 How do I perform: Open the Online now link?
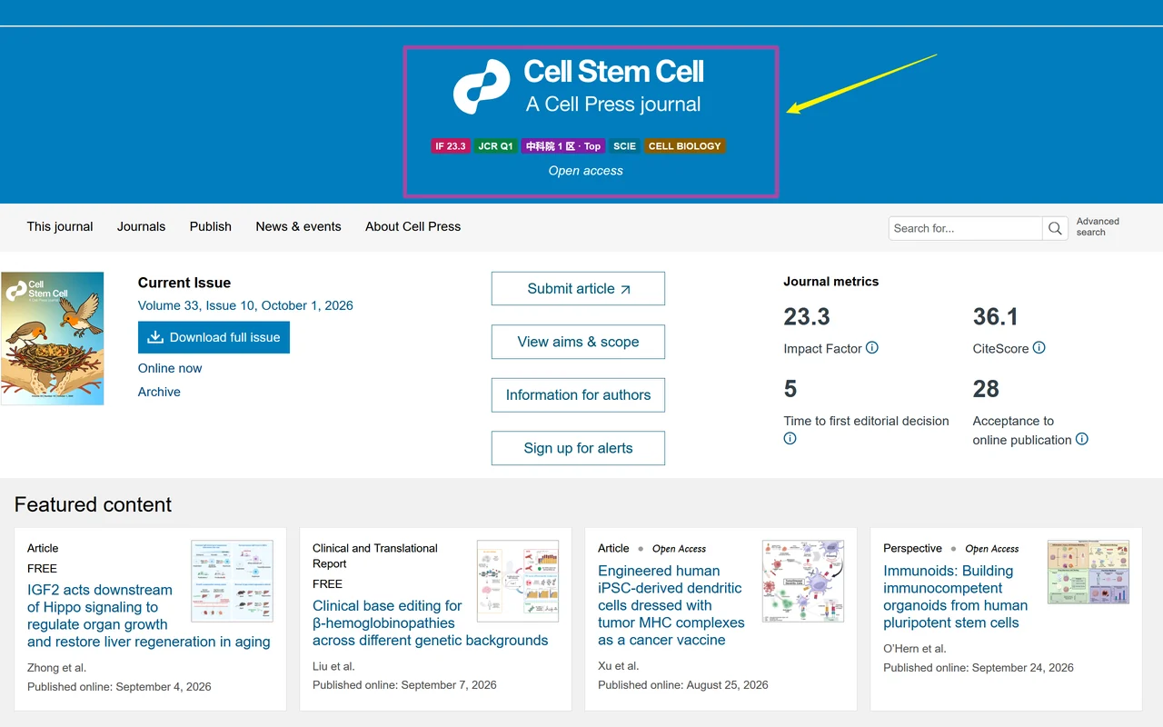coord(170,369)
